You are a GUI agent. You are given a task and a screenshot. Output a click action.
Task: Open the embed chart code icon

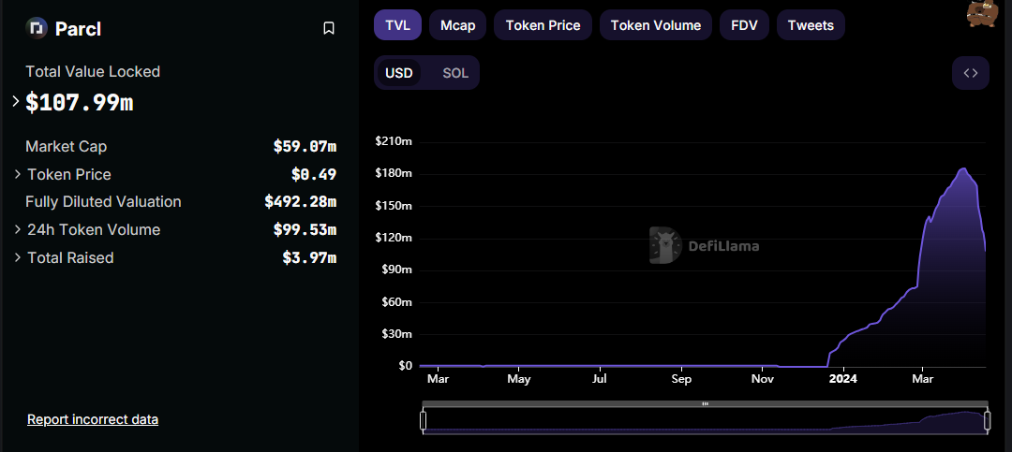[x=971, y=73]
